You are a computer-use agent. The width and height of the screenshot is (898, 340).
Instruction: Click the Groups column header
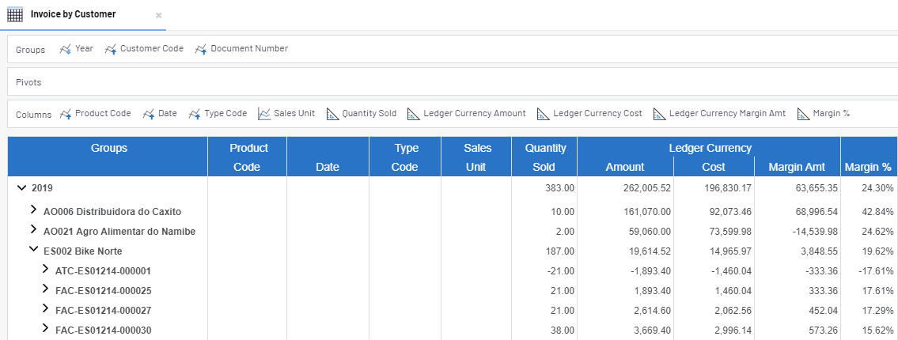point(108,148)
